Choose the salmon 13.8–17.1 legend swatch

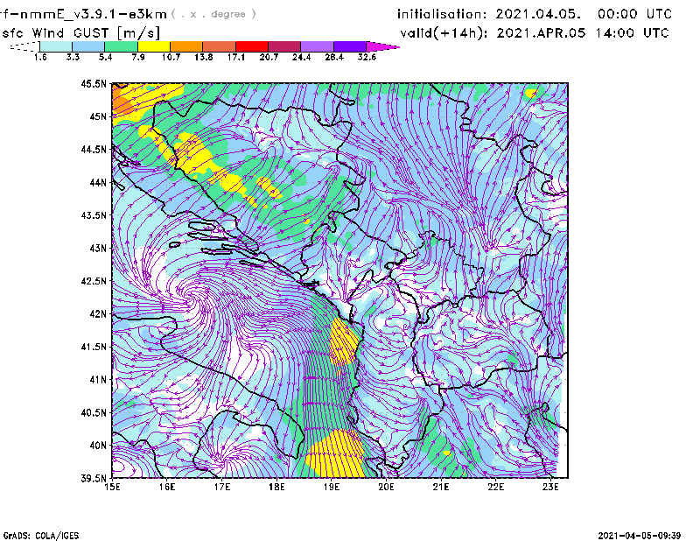220,46
